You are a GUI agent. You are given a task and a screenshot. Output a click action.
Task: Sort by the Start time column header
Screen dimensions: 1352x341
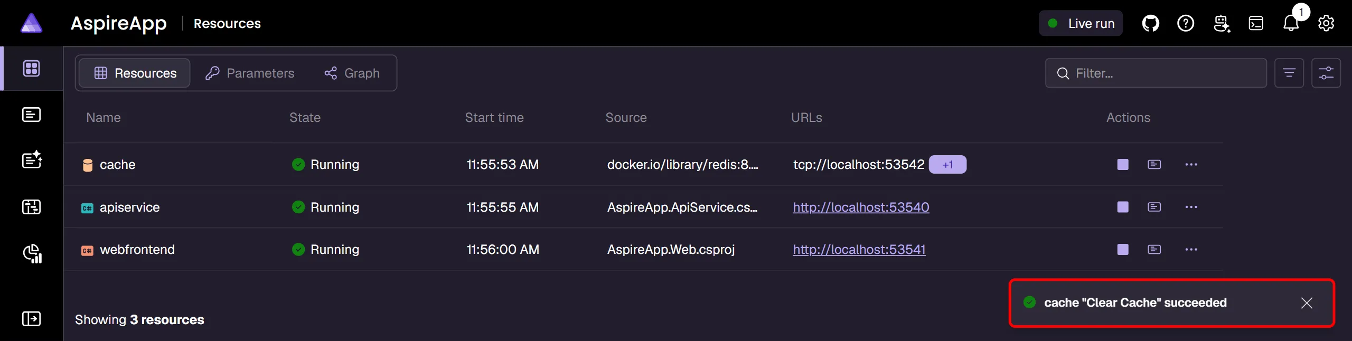coord(494,118)
